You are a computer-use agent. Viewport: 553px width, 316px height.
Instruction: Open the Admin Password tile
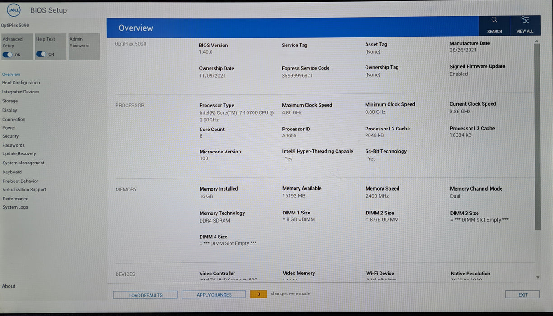84,46
